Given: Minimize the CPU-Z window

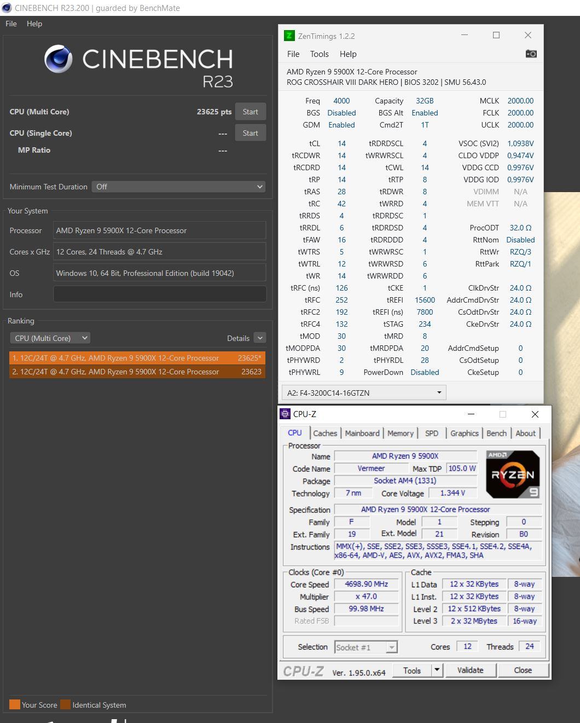Looking at the screenshot, I should (471, 414).
